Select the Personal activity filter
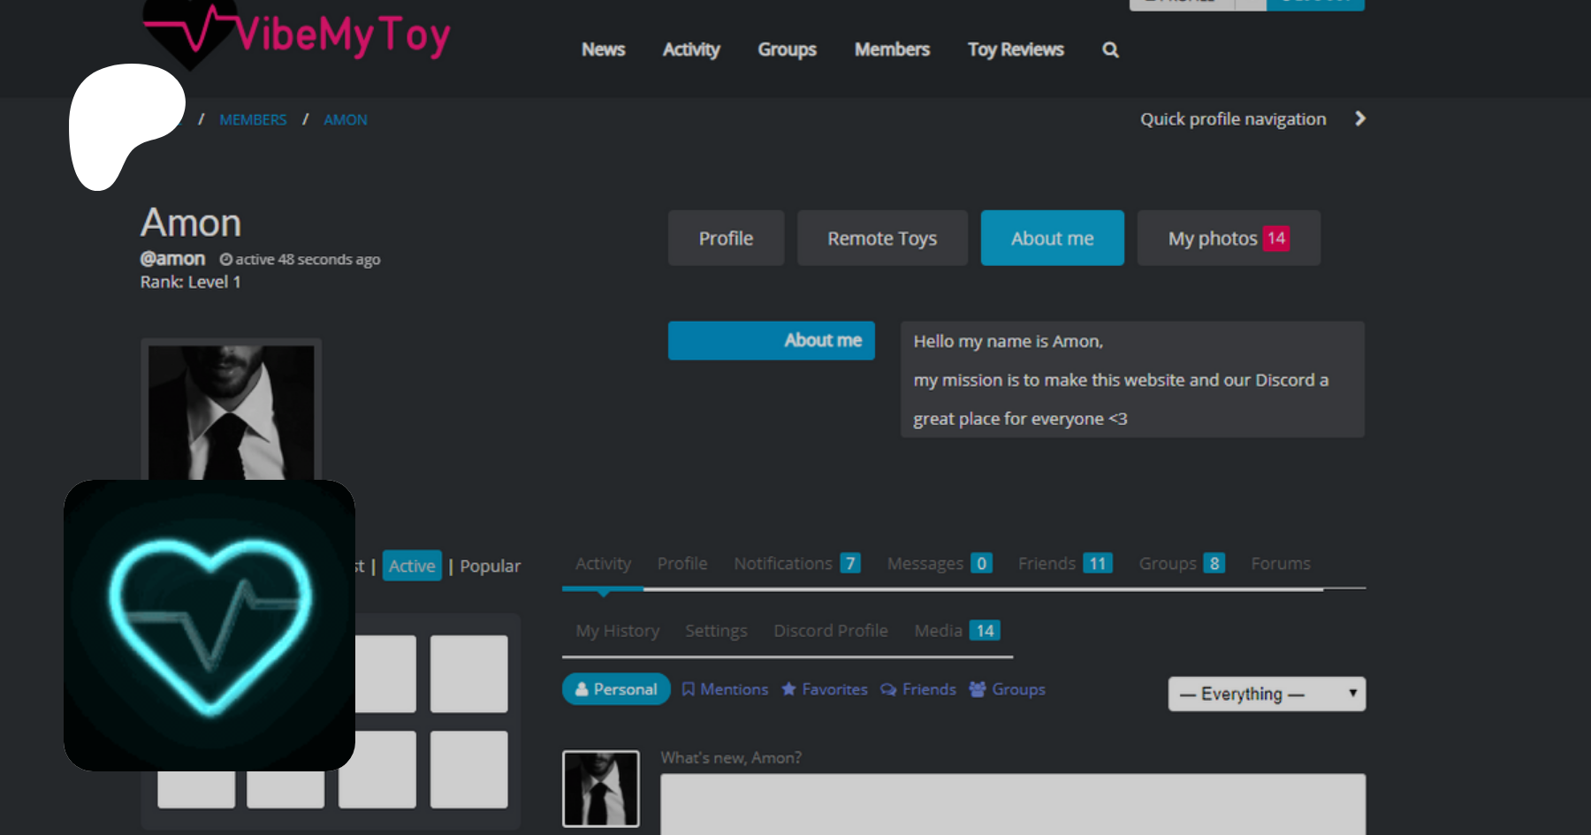This screenshot has height=835, width=1591. [616, 689]
